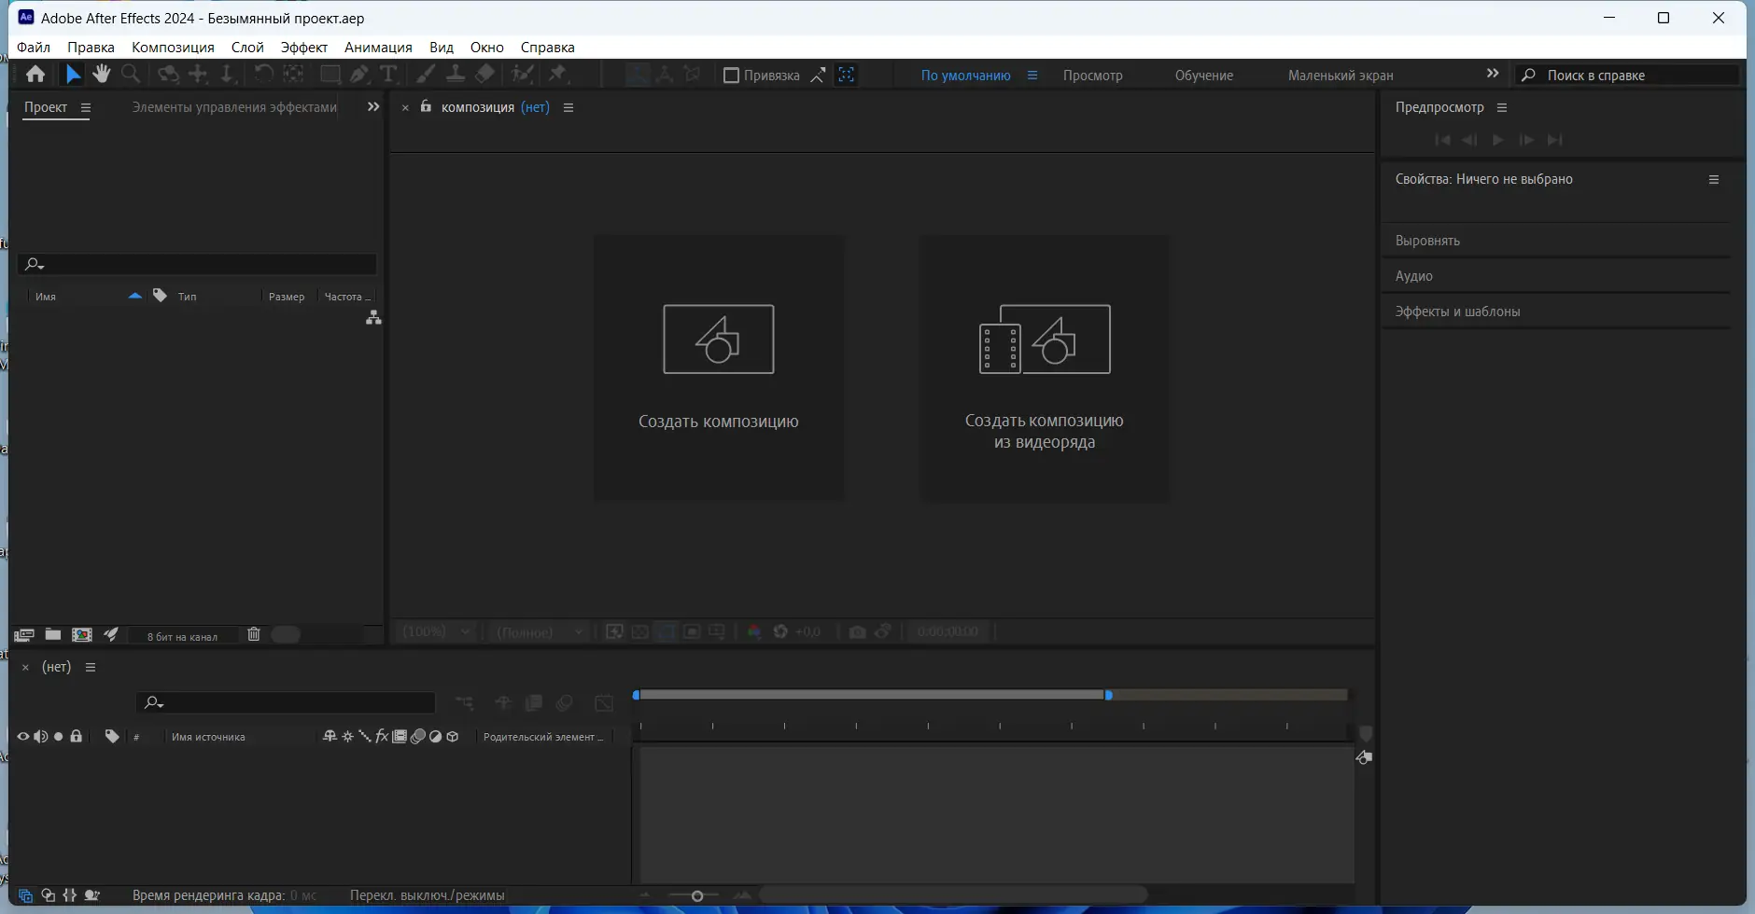
Task: Switch to the Обучение workspace
Action: (x=1203, y=76)
